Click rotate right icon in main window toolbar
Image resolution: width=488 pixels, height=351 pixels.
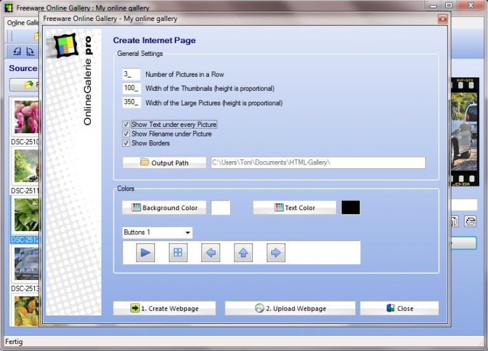(x=30, y=51)
